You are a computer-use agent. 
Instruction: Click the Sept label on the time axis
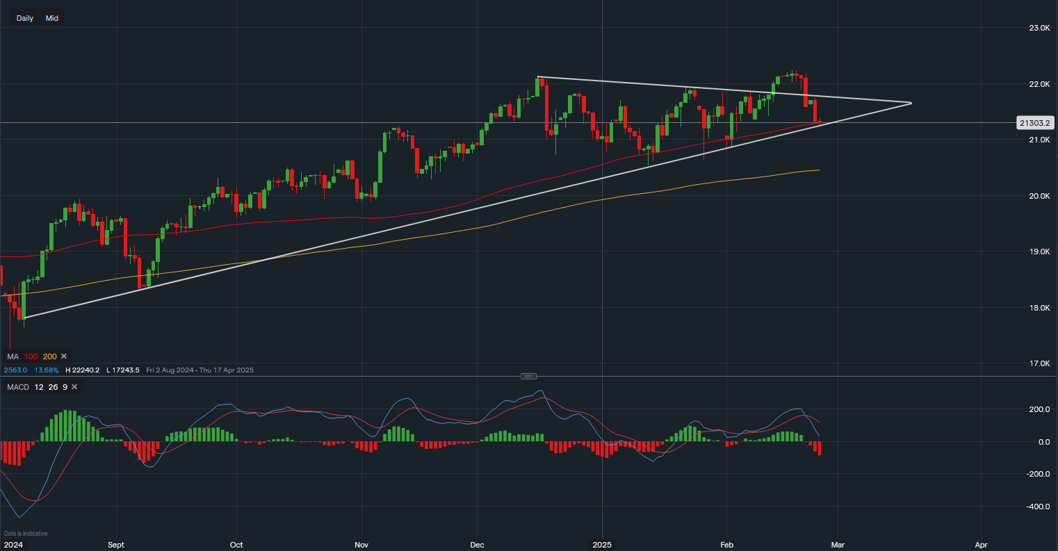116,545
